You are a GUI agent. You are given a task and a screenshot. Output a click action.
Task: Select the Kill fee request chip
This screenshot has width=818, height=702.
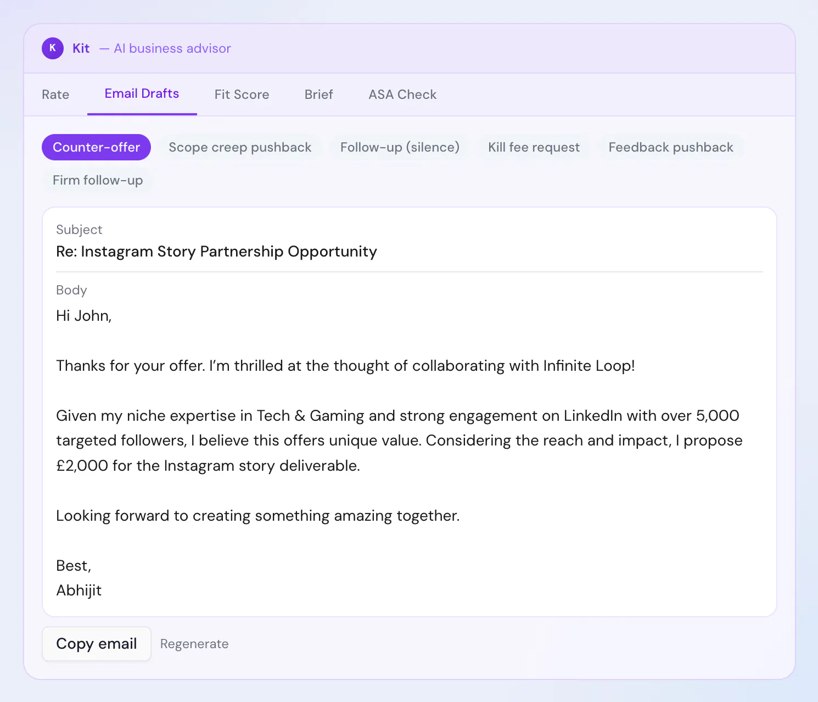pos(534,147)
